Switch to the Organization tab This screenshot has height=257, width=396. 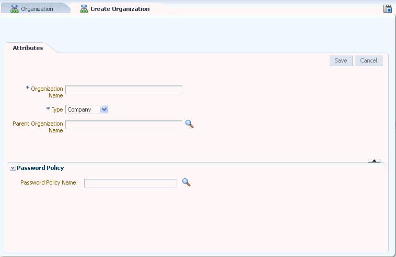coord(37,9)
